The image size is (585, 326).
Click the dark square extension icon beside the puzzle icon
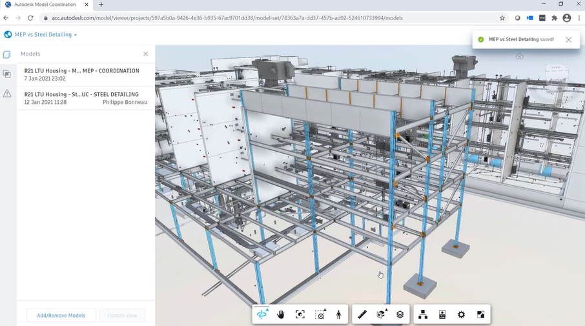(x=542, y=18)
